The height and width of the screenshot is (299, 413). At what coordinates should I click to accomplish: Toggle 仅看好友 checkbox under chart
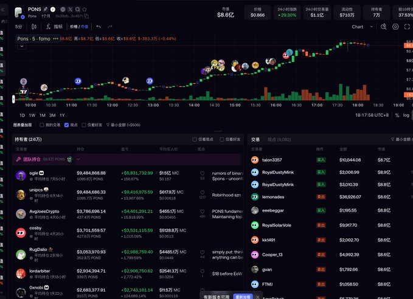click(x=84, y=125)
